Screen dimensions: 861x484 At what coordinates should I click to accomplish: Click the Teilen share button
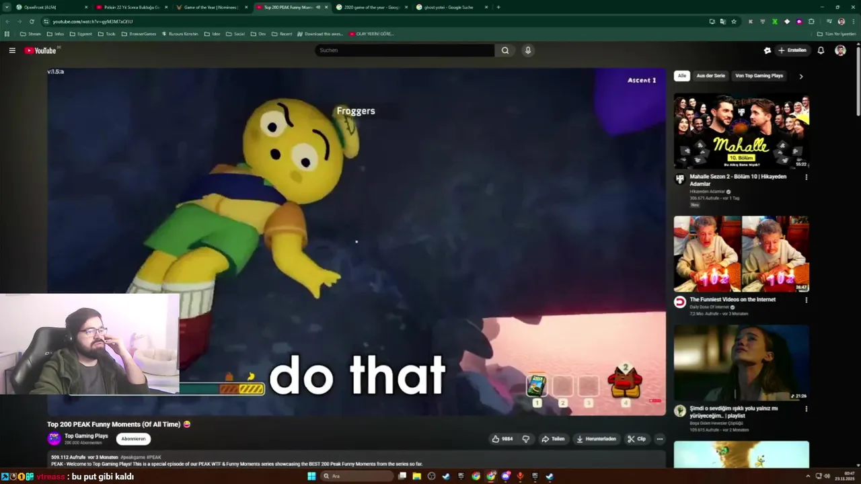[x=553, y=439]
